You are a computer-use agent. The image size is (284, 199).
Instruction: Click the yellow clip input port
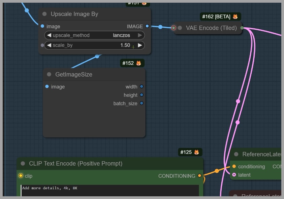click(x=21, y=176)
